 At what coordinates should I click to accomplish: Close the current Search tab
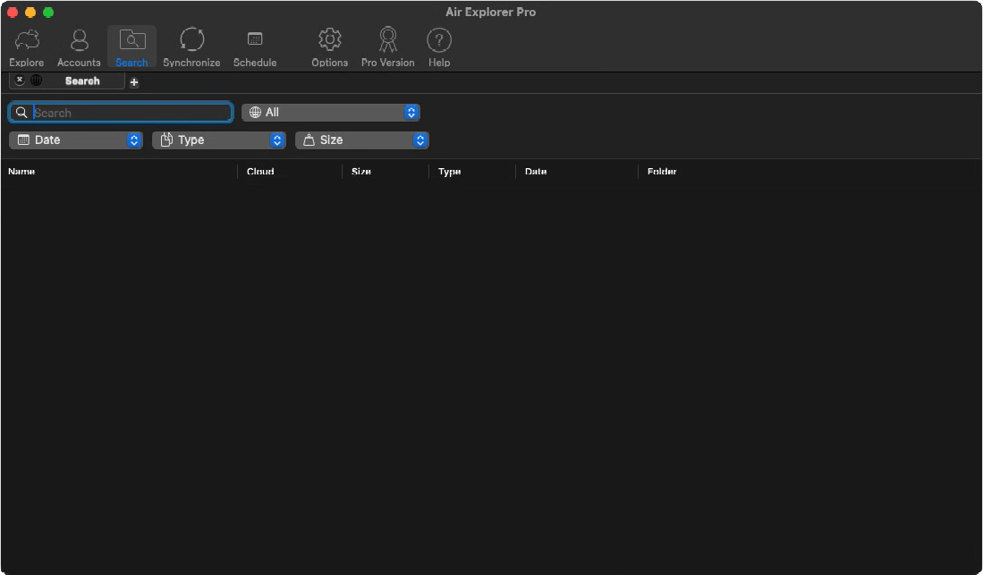click(x=20, y=80)
